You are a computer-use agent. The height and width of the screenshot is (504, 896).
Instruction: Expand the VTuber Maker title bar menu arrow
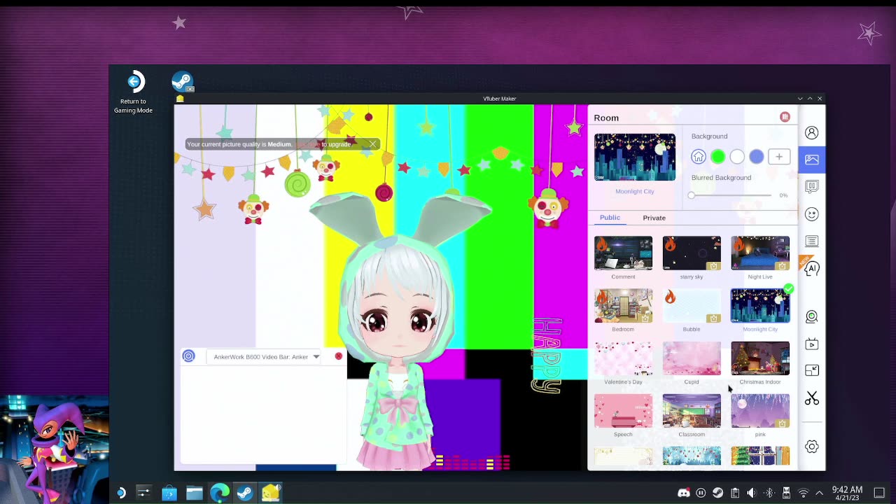800,99
